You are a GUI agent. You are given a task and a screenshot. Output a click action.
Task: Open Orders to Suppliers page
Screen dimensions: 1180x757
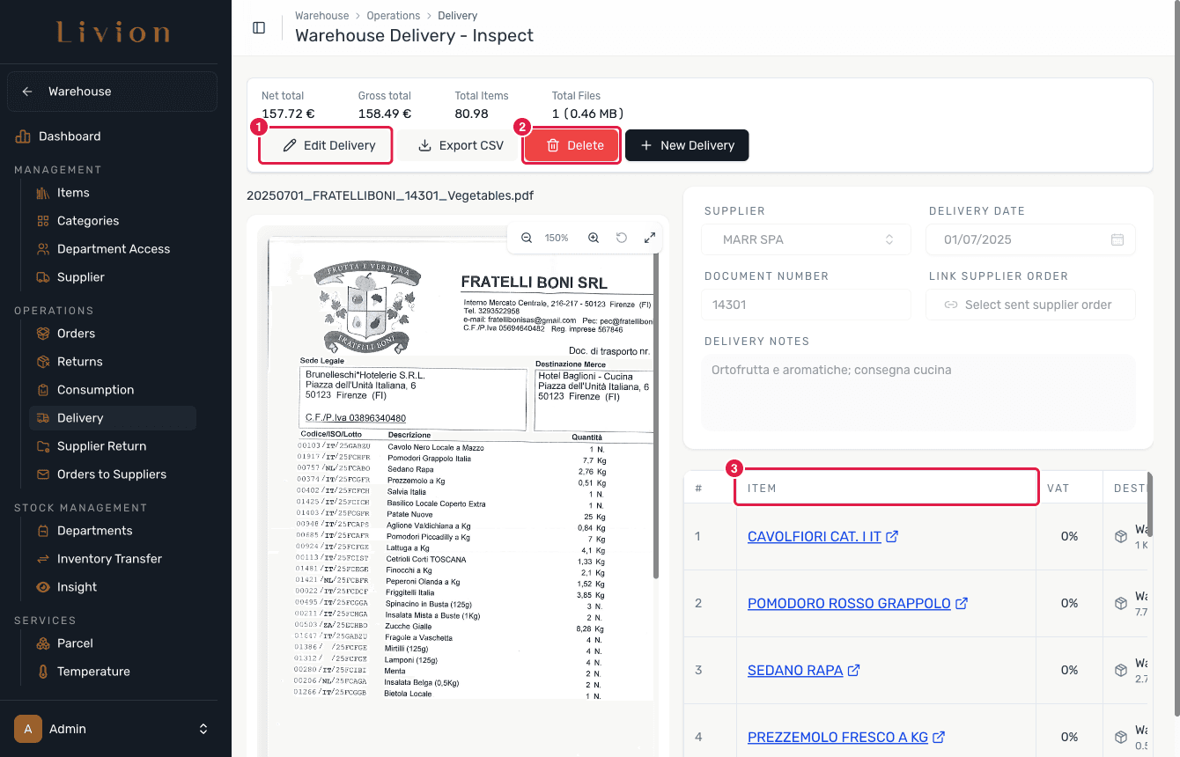(x=113, y=474)
